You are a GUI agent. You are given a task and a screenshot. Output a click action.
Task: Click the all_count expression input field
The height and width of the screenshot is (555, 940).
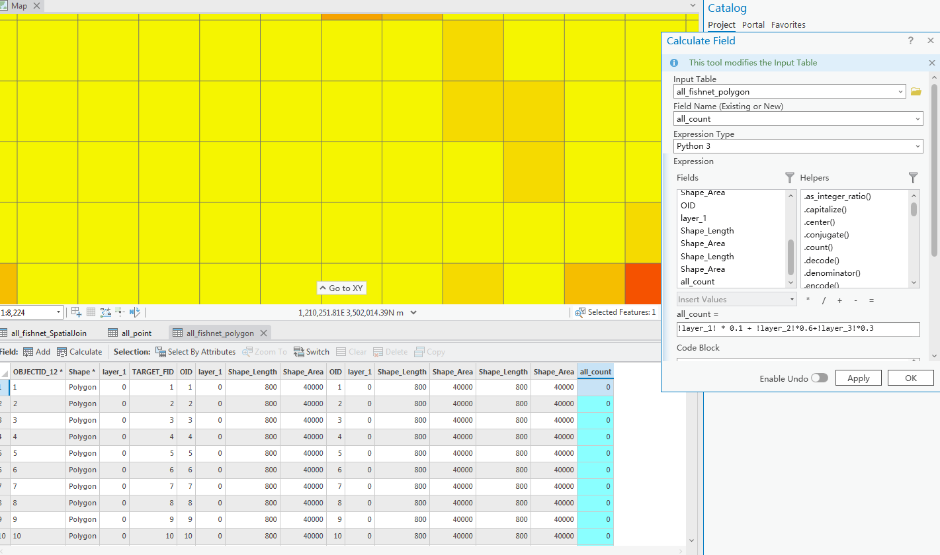click(x=796, y=329)
